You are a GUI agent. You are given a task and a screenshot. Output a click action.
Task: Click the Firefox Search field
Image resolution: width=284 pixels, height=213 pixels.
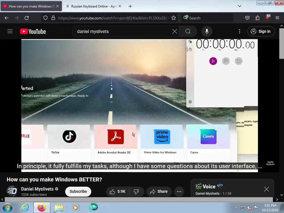pyautogui.click(x=207, y=18)
